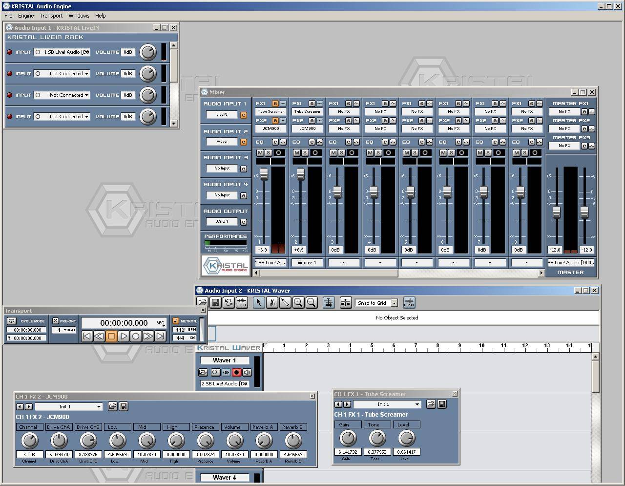Click the left Master volume fader
Image resolution: width=625 pixels, height=486 pixels.
(x=556, y=212)
